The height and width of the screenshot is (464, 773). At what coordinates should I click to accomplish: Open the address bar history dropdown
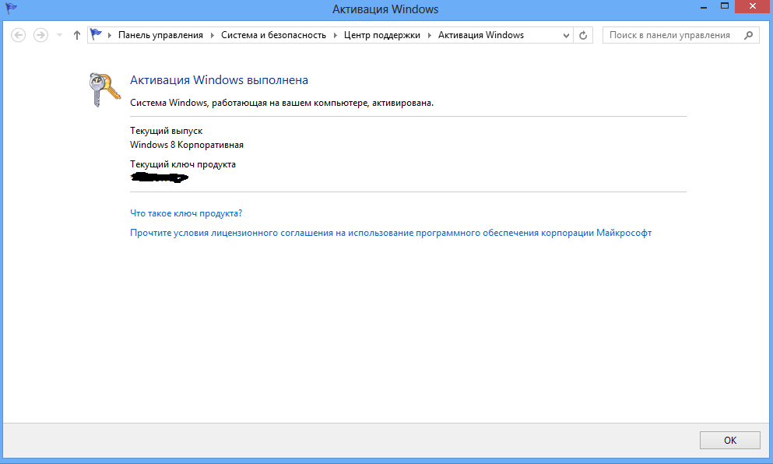pyautogui.click(x=566, y=35)
